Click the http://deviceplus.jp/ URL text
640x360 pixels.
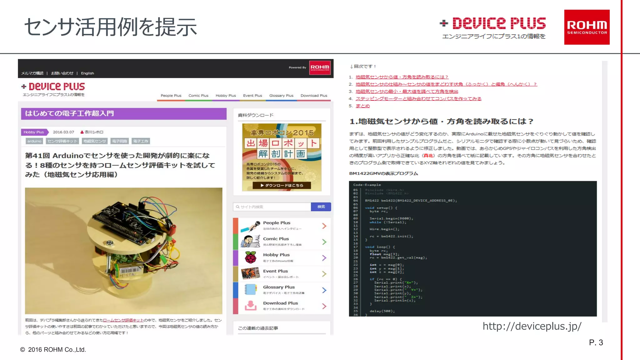(x=532, y=326)
